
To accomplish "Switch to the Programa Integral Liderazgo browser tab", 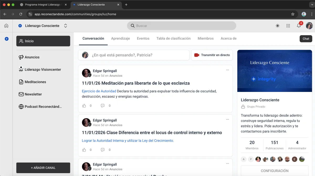I will (43, 5).
